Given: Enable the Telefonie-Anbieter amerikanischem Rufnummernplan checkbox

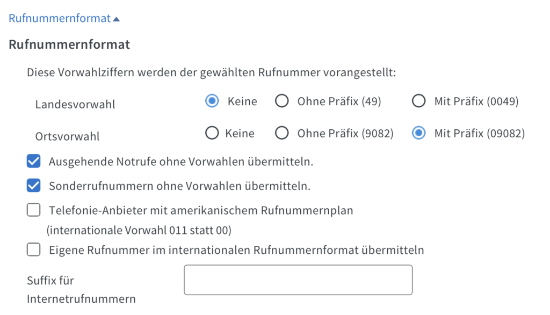Looking at the screenshot, I should click(x=34, y=210).
